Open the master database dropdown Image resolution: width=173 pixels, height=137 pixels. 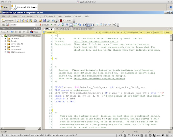pos(37,25)
